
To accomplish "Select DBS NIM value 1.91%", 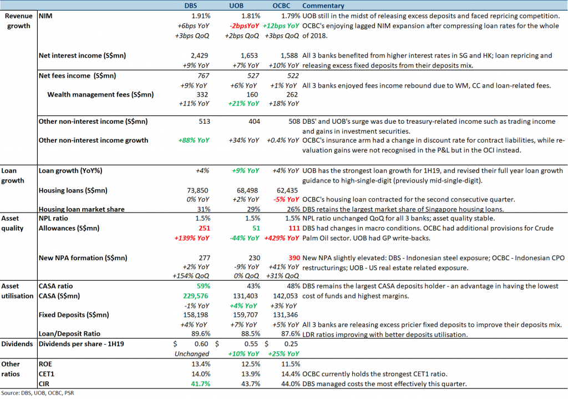I will tap(201, 16).
